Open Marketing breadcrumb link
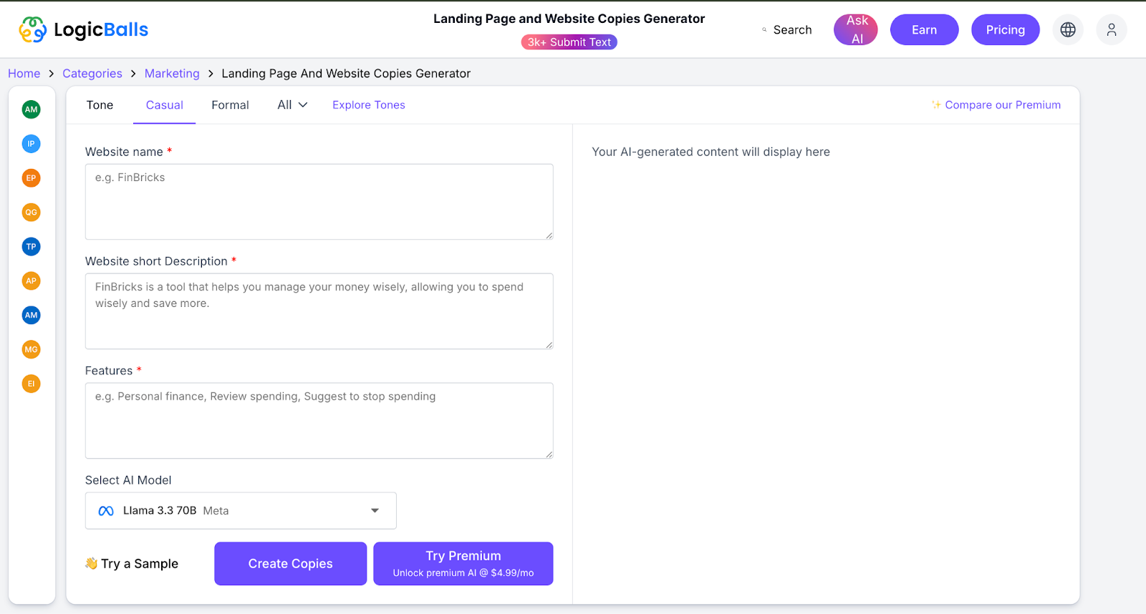Screen dimensions: 1146x614 [172, 74]
